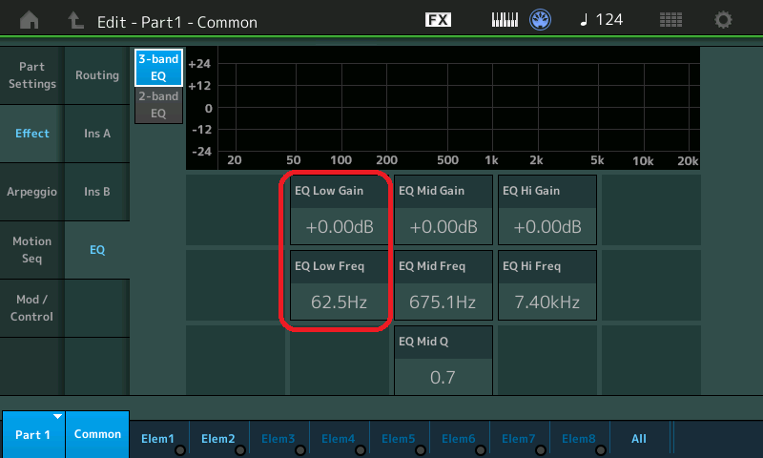
Task: Open the Live Set grid icon
Action: click(x=670, y=20)
